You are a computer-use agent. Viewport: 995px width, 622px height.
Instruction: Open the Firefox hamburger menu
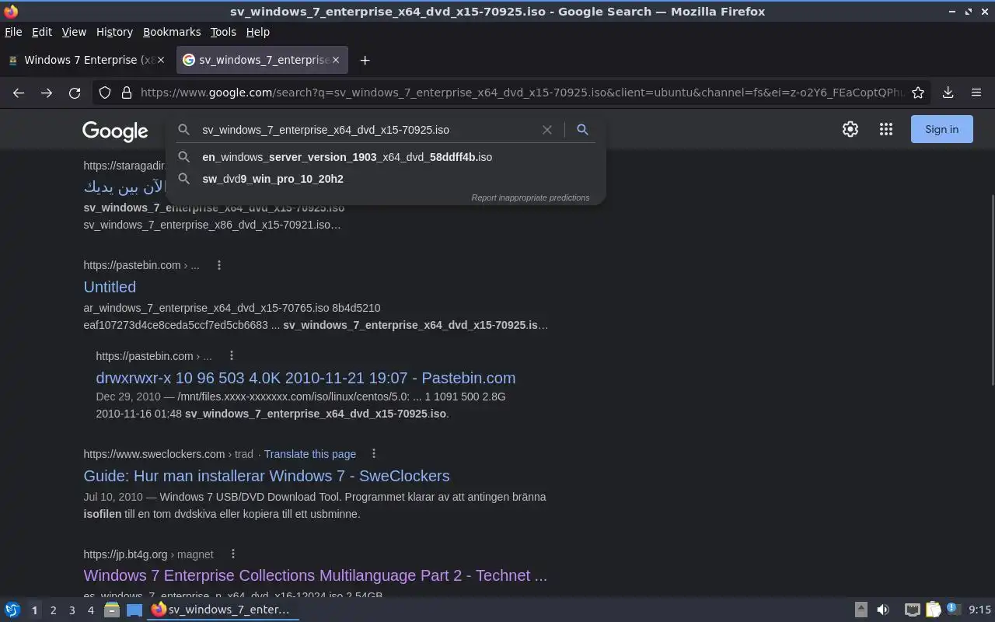point(976,93)
